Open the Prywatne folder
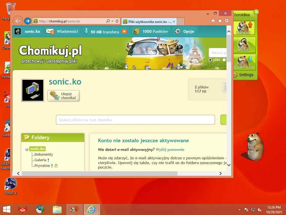This screenshot has height=215, width=286. tap(42, 166)
